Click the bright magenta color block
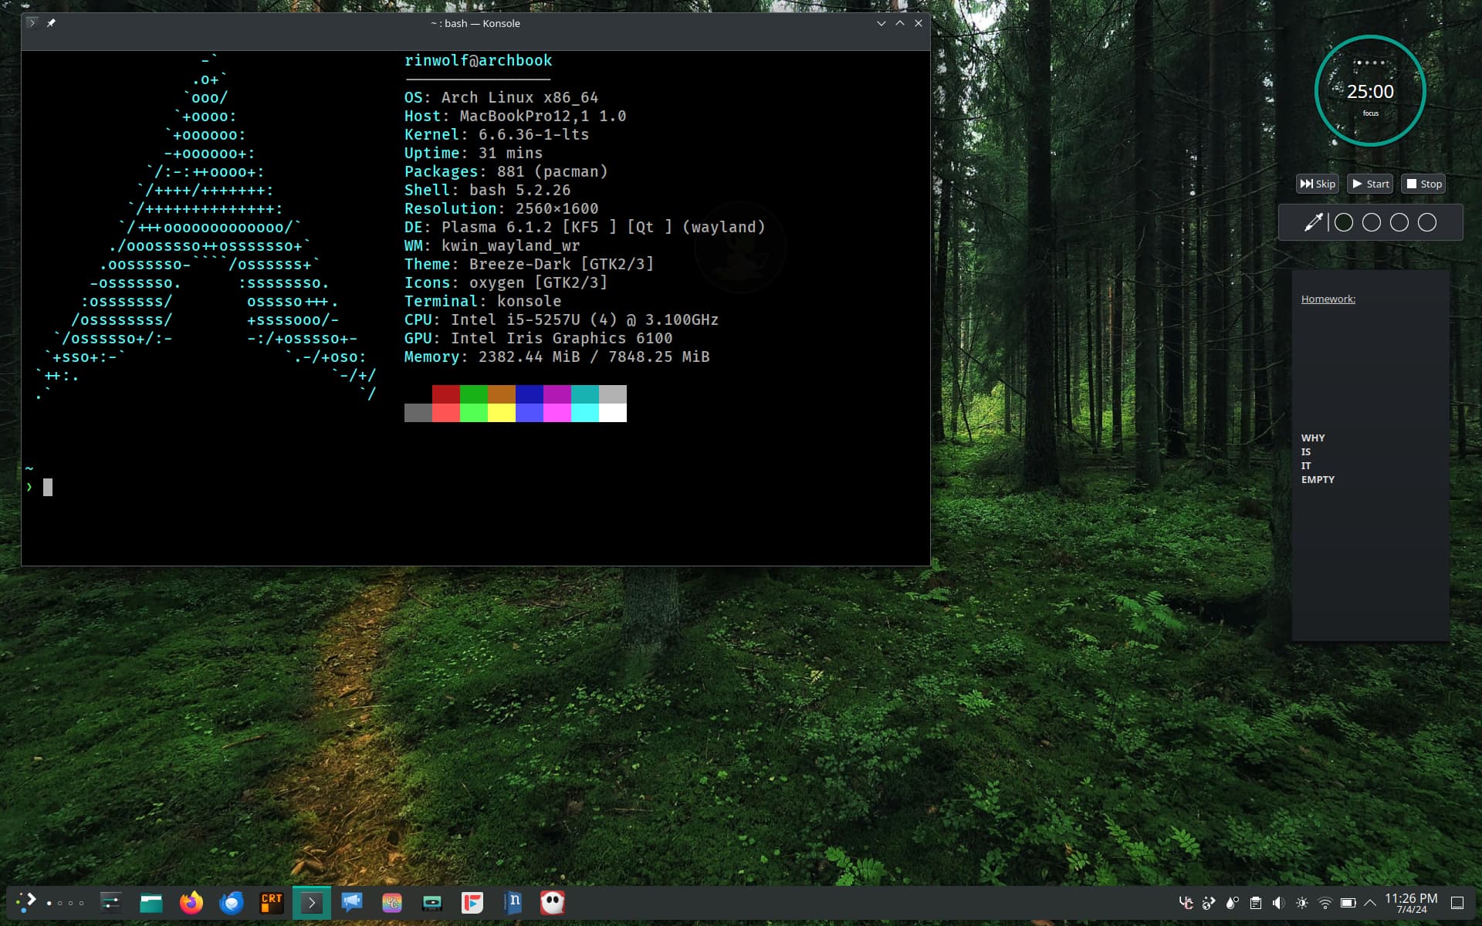Viewport: 1482px width, 926px height. (557, 413)
